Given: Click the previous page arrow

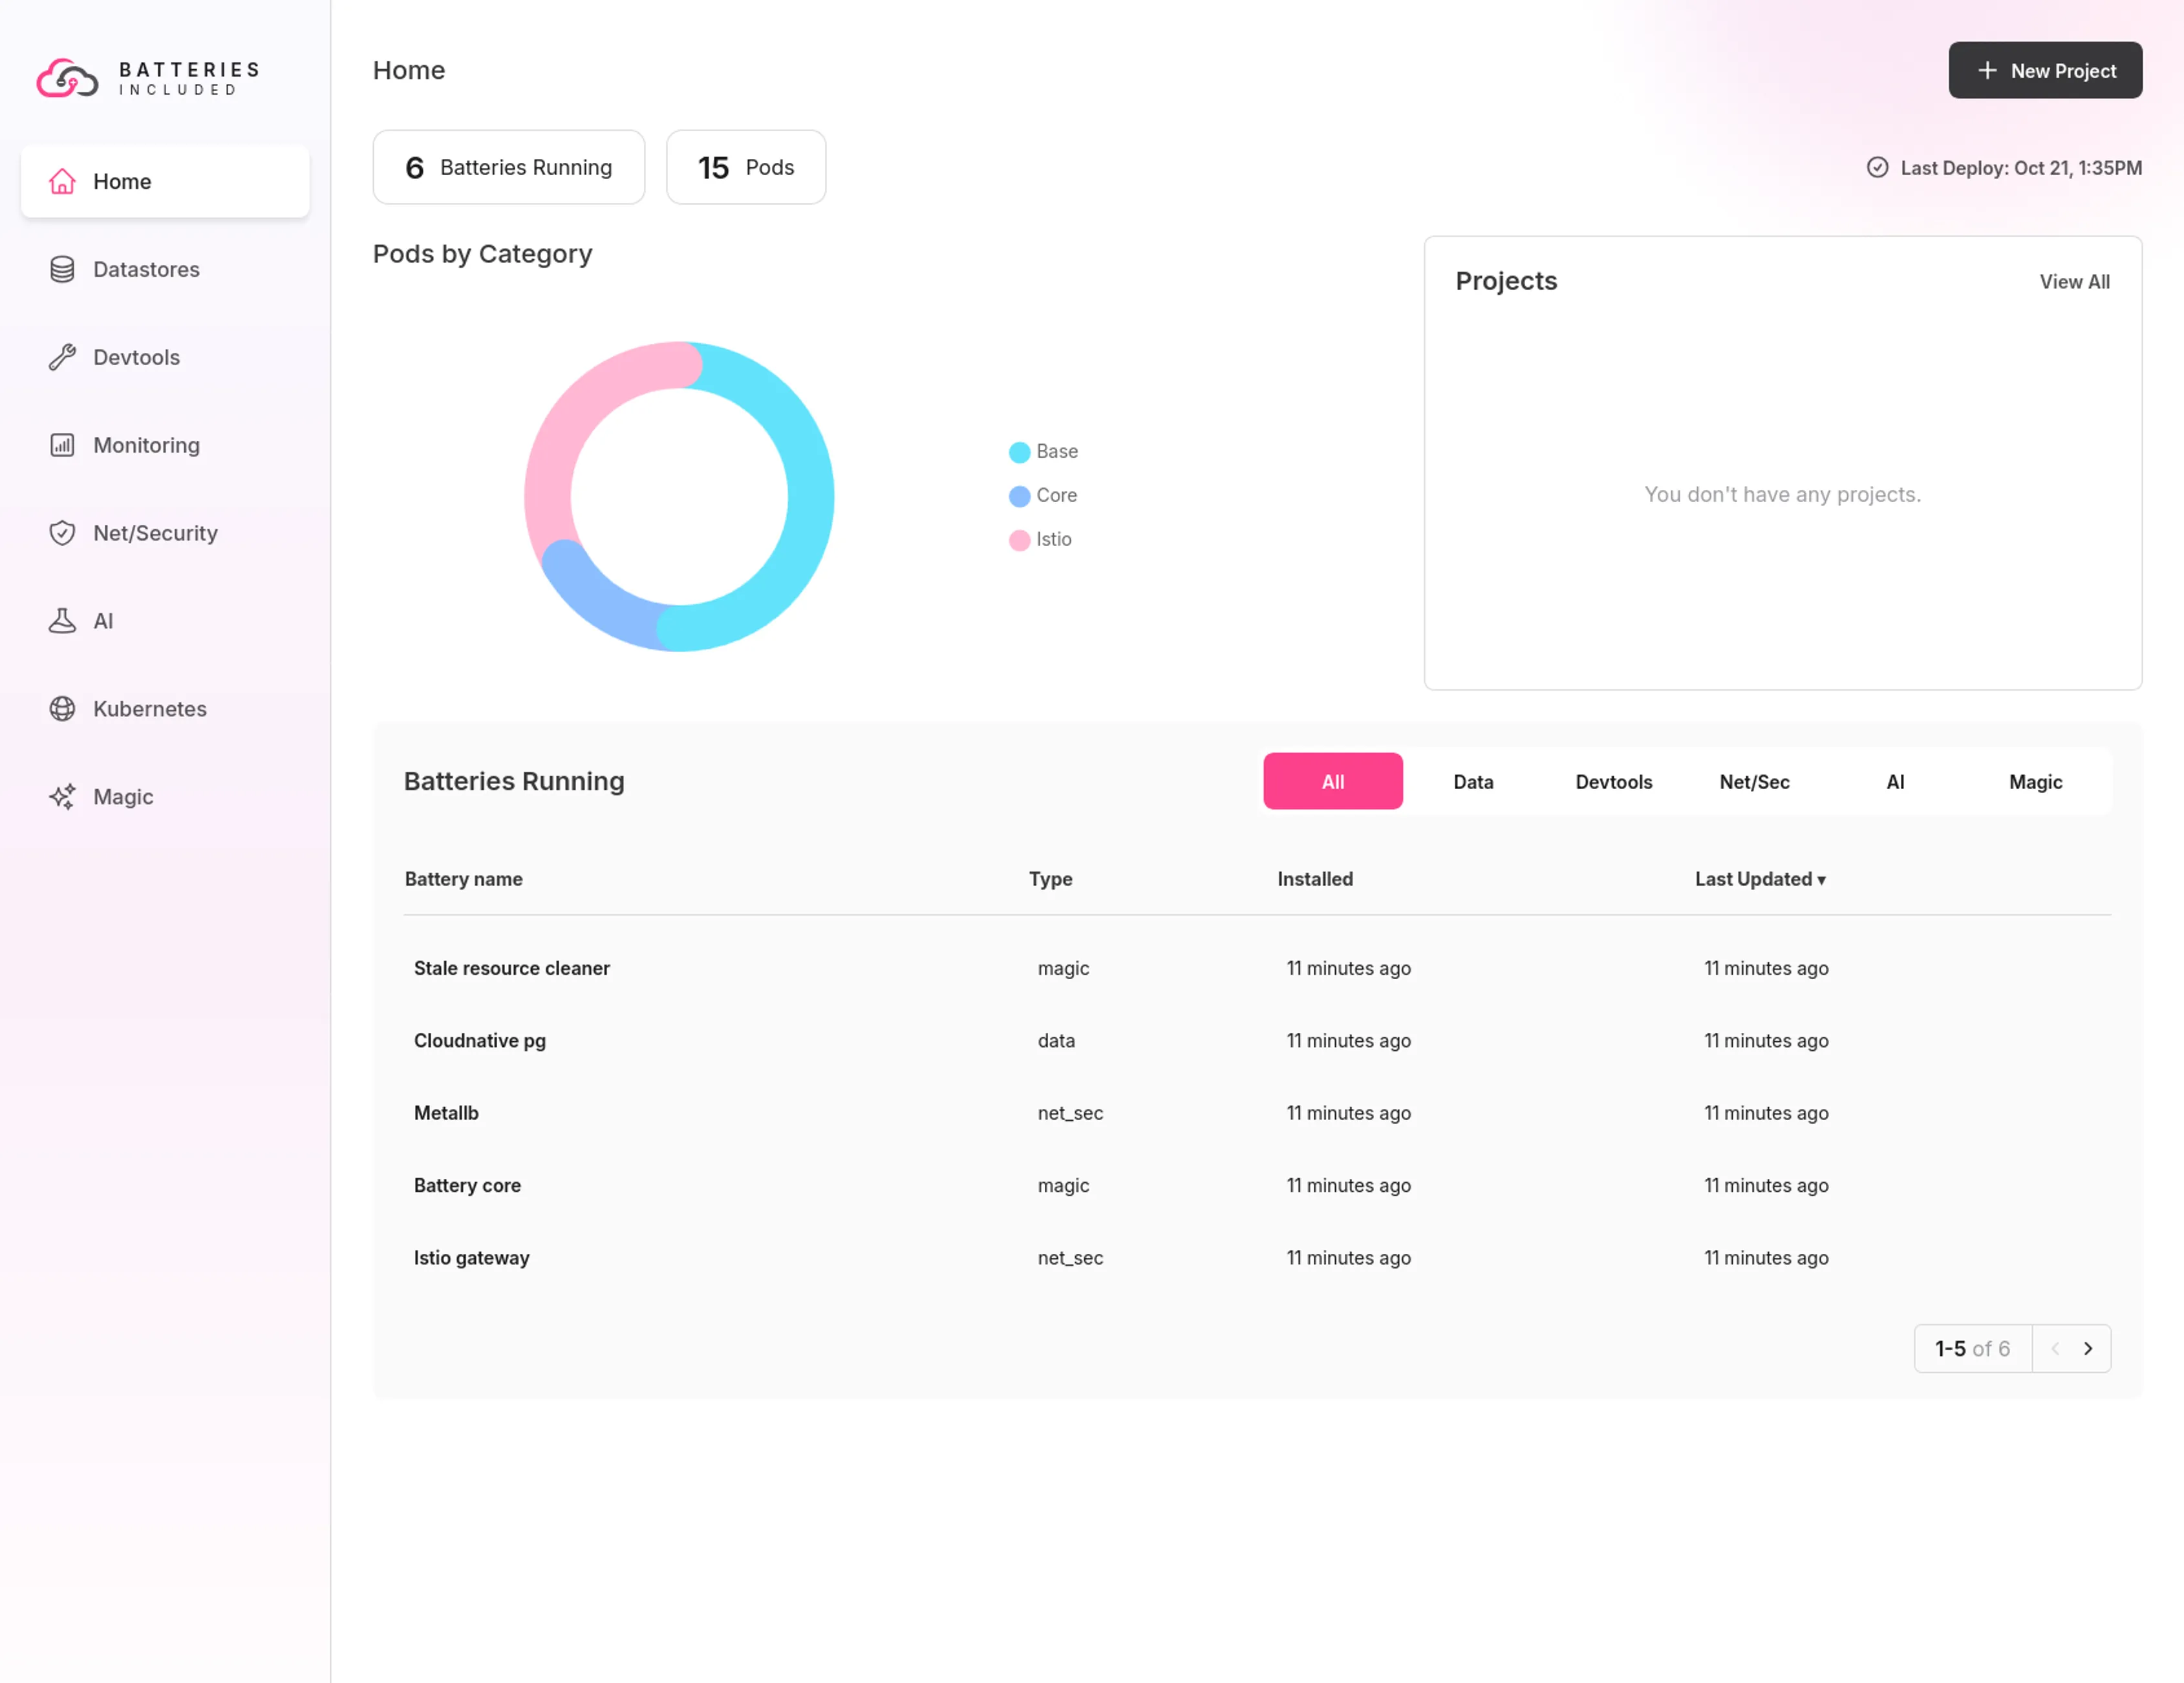Looking at the screenshot, I should click(2054, 1348).
